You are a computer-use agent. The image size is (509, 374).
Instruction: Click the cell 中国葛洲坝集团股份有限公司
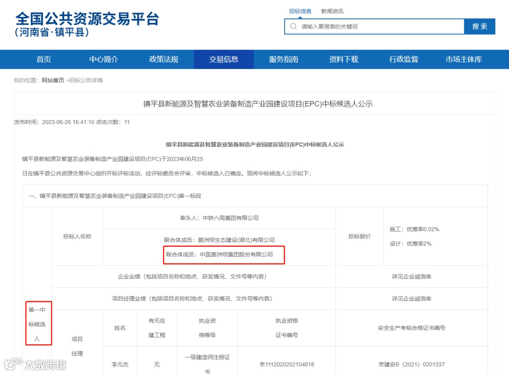coord(220,254)
